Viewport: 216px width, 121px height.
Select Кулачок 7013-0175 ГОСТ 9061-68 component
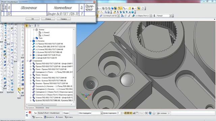click(49, 52)
